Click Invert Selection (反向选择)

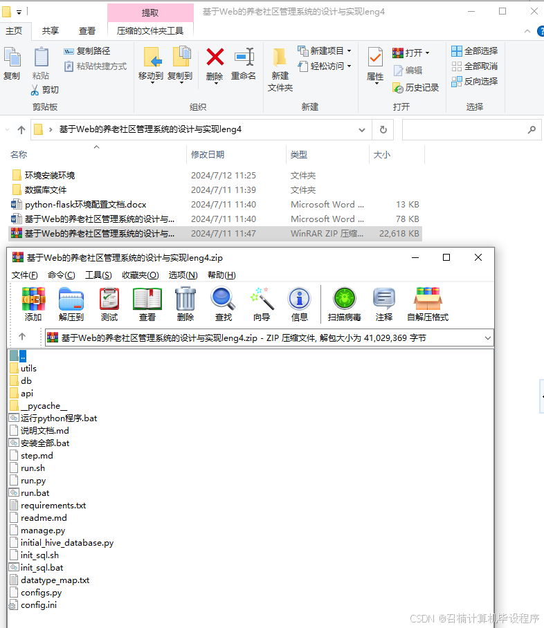pyautogui.click(x=474, y=82)
